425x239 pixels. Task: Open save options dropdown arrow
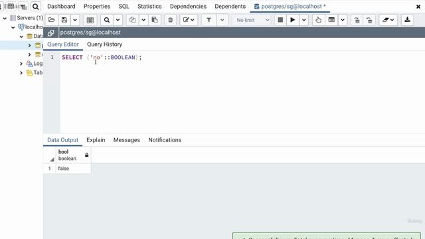click(x=75, y=20)
